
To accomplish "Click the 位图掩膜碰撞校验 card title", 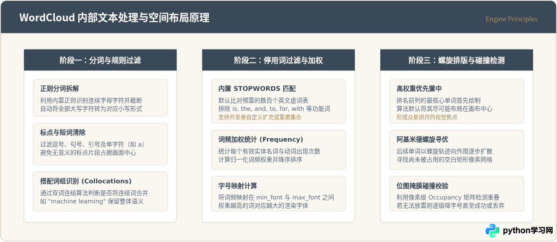I will pyautogui.click(x=422, y=186).
